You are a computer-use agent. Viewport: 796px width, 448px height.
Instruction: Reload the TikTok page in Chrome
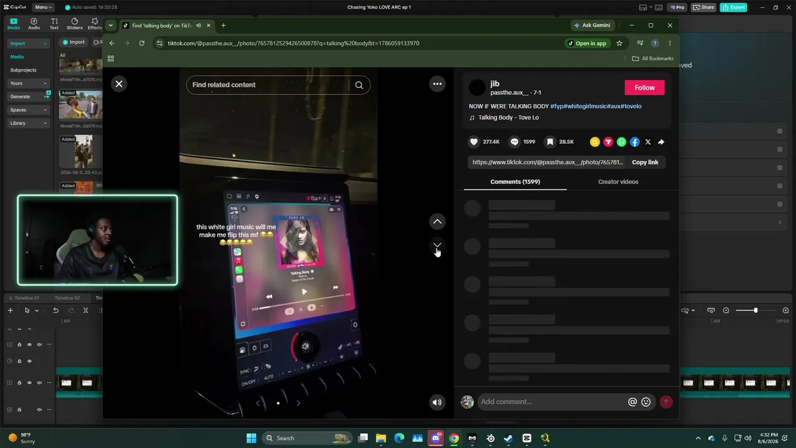[x=142, y=44]
